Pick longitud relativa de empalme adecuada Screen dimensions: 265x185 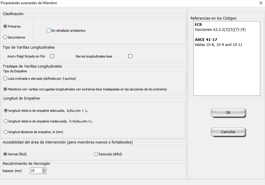[6, 111]
